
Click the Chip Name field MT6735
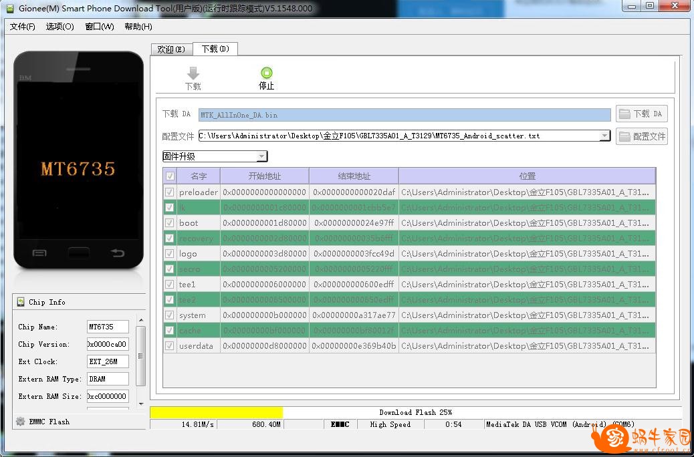click(x=108, y=327)
